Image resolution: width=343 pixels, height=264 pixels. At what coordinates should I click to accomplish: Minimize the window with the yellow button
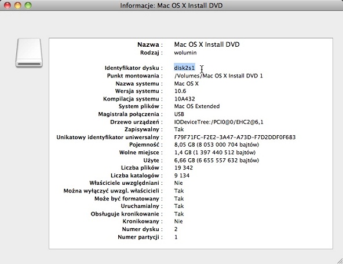[18, 5]
